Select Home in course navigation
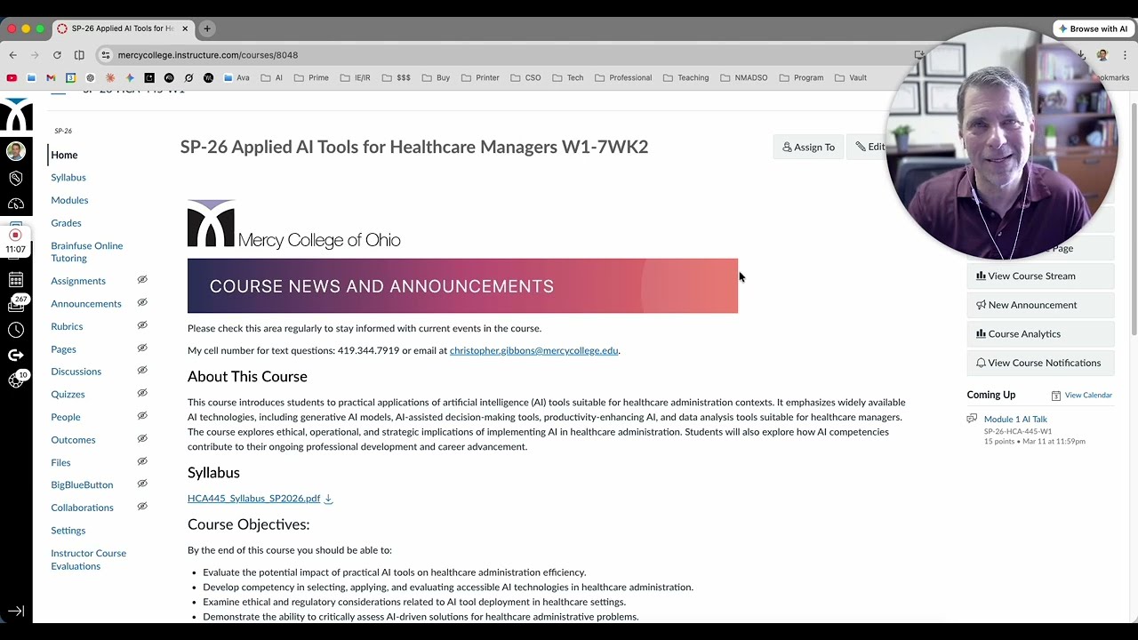 pyautogui.click(x=64, y=155)
